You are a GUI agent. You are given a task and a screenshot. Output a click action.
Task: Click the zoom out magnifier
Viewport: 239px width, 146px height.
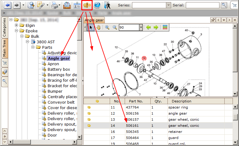115,27
